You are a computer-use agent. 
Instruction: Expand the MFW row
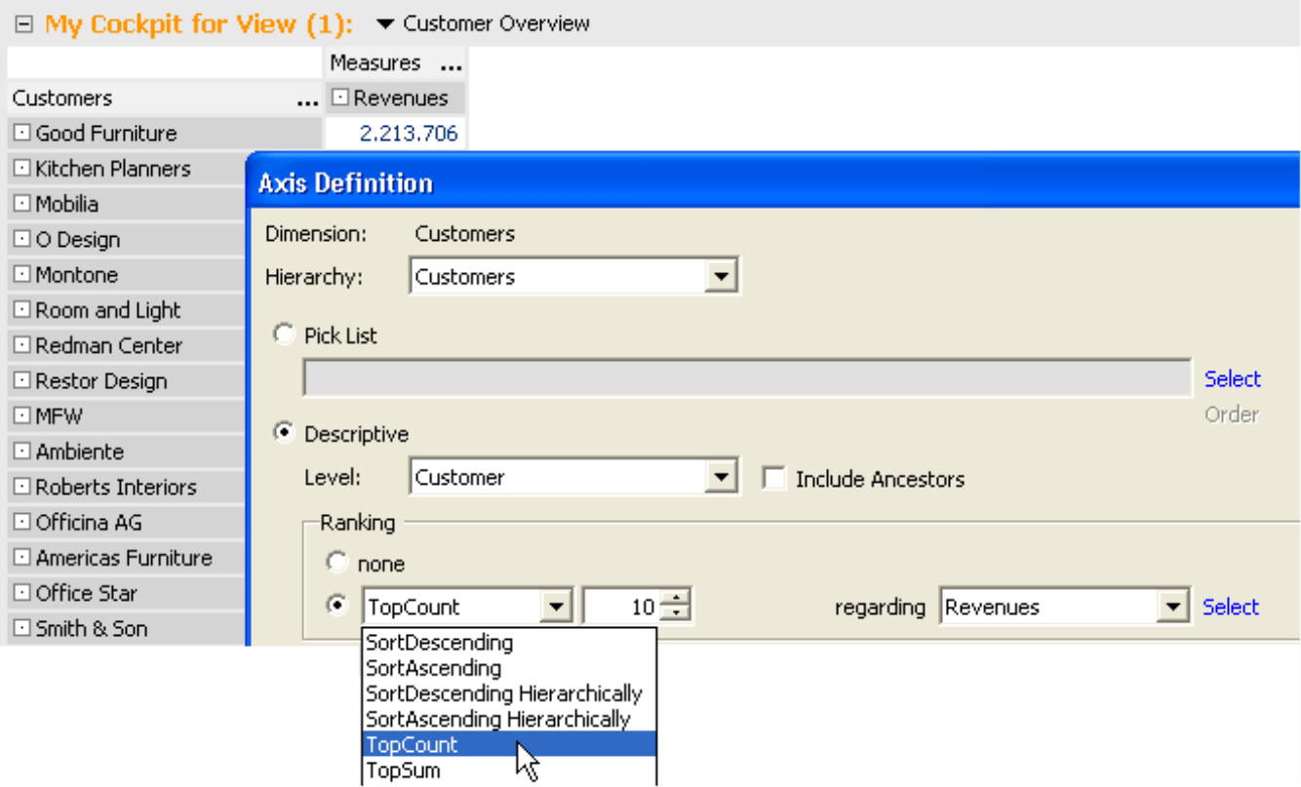point(21,416)
